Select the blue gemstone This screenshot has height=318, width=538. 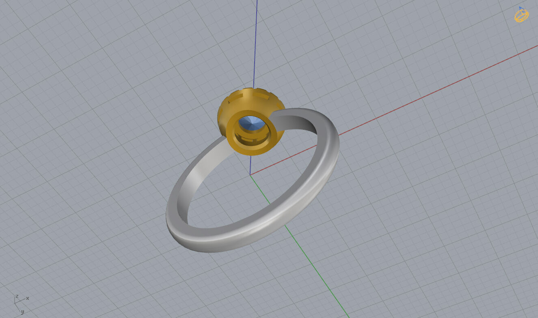pos(253,124)
